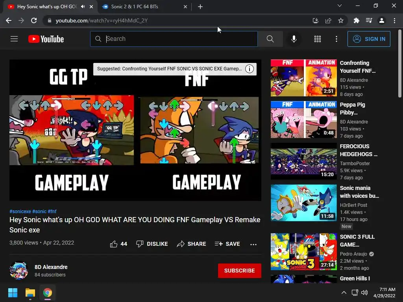This screenshot has width=403, height=302.
Task: Click the #fnf hashtag link
Action: [52, 211]
